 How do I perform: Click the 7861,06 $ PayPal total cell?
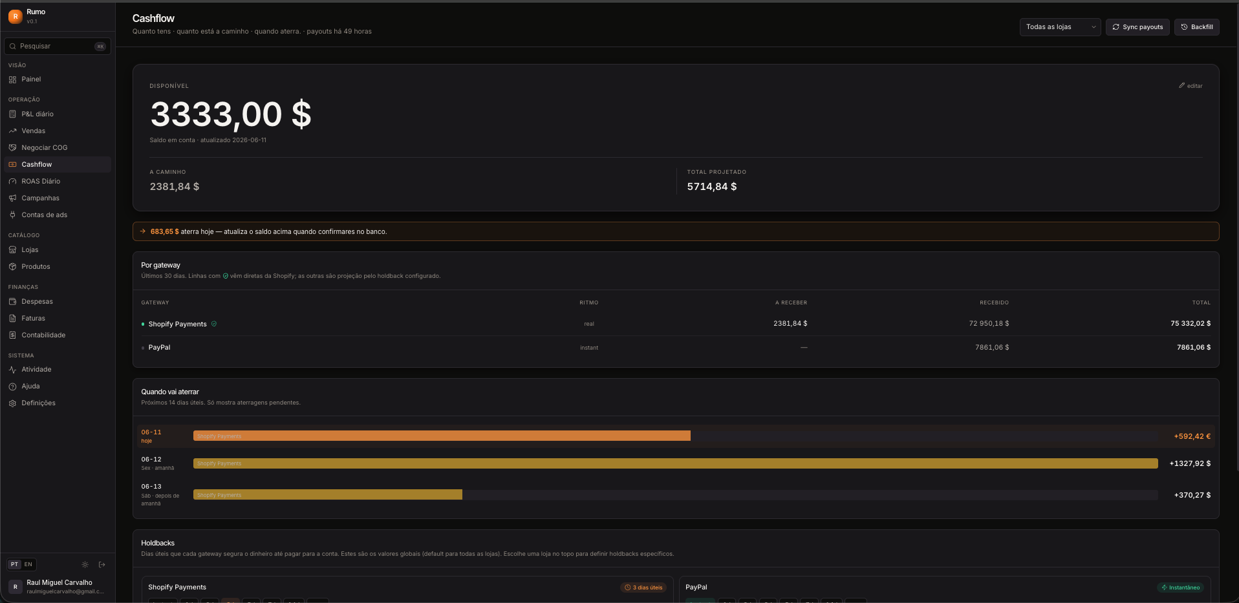[1194, 348]
